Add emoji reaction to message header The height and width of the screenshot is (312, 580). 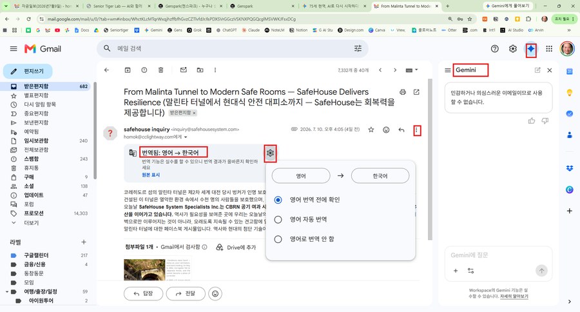(x=386, y=130)
